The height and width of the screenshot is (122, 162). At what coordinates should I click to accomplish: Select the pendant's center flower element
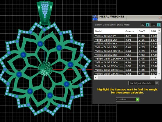point(45,68)
